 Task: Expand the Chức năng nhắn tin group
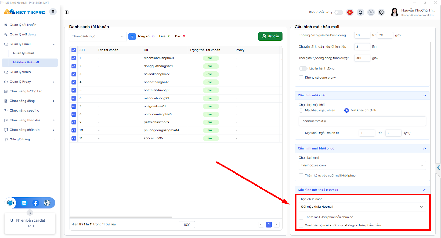[x=54, y=130]
